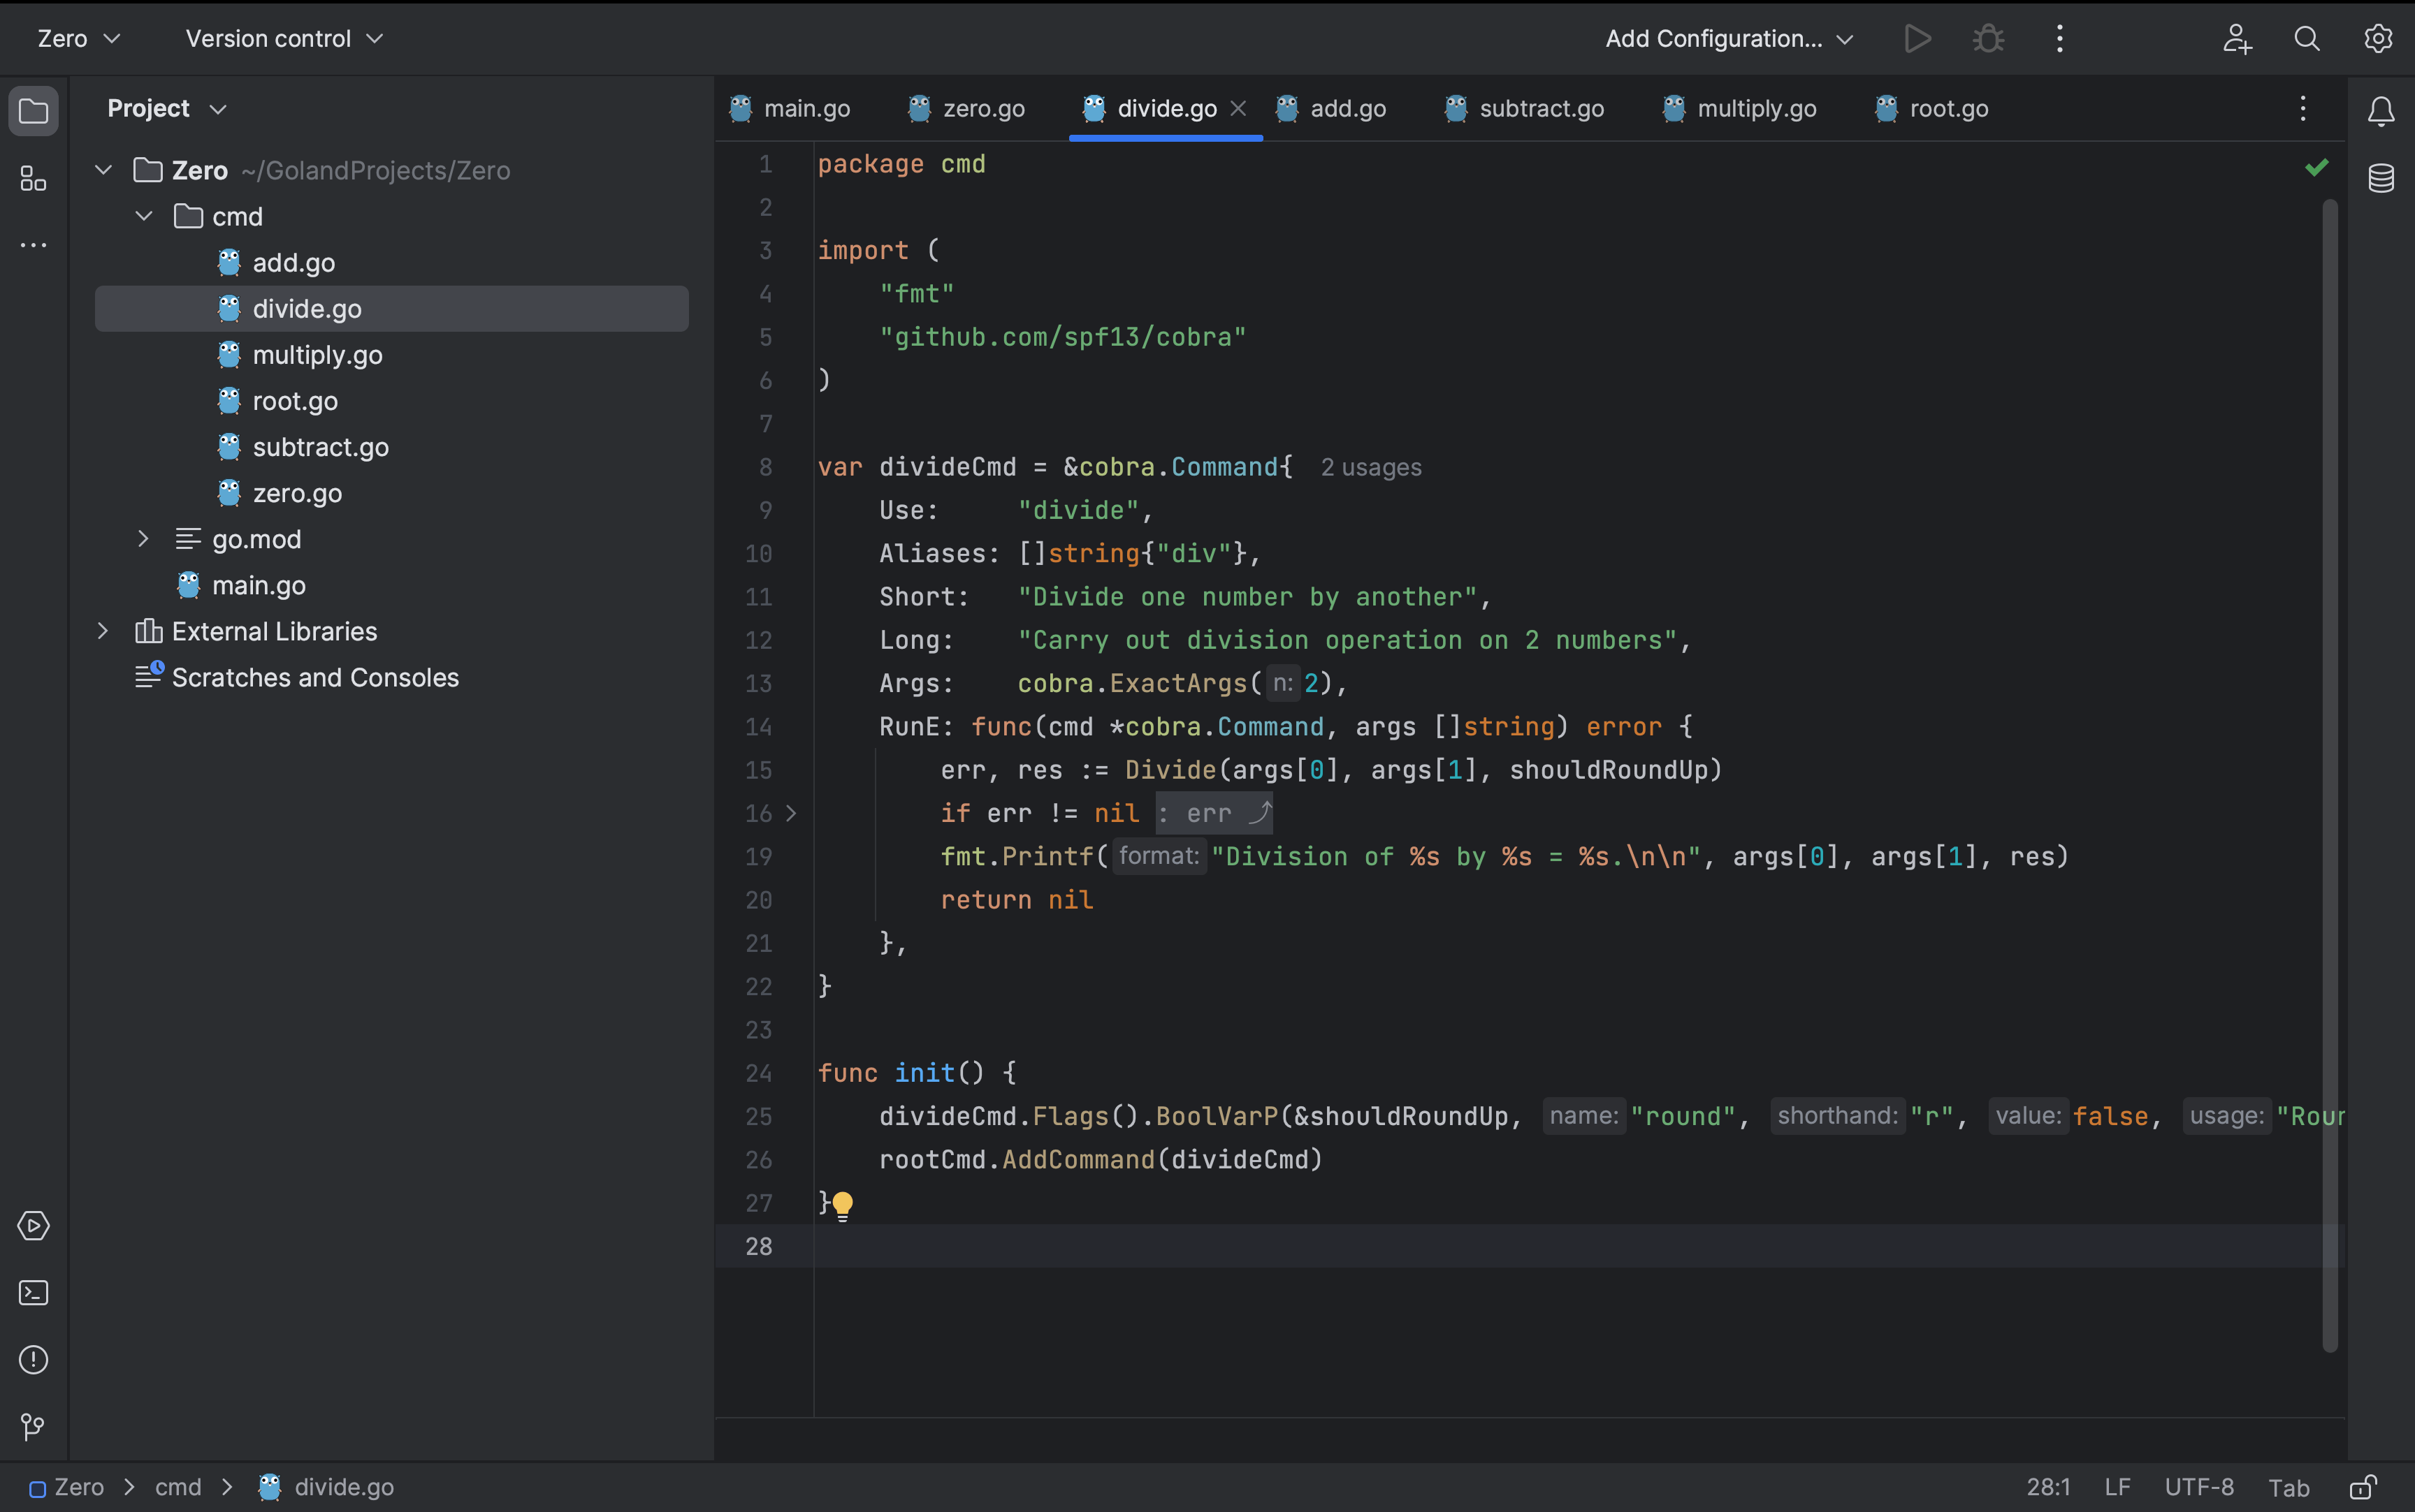
Task: Click the 28:1 line position indicator
Action: 2048,1487
